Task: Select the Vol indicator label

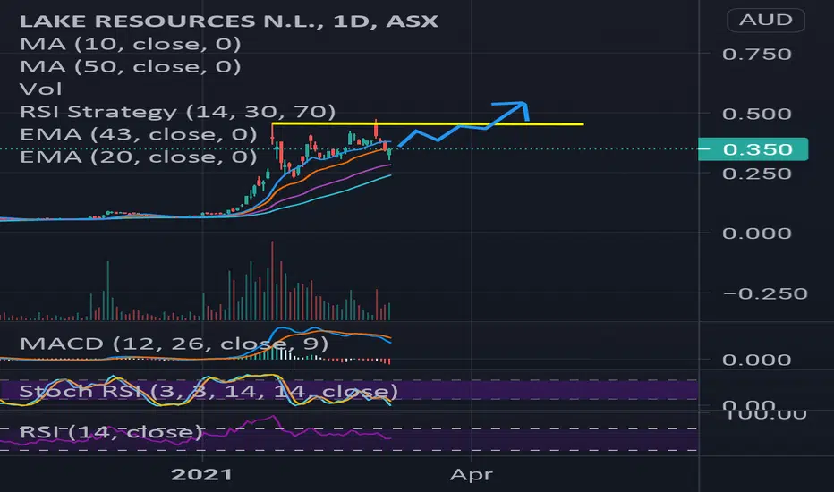Action: tap(41, 89)
